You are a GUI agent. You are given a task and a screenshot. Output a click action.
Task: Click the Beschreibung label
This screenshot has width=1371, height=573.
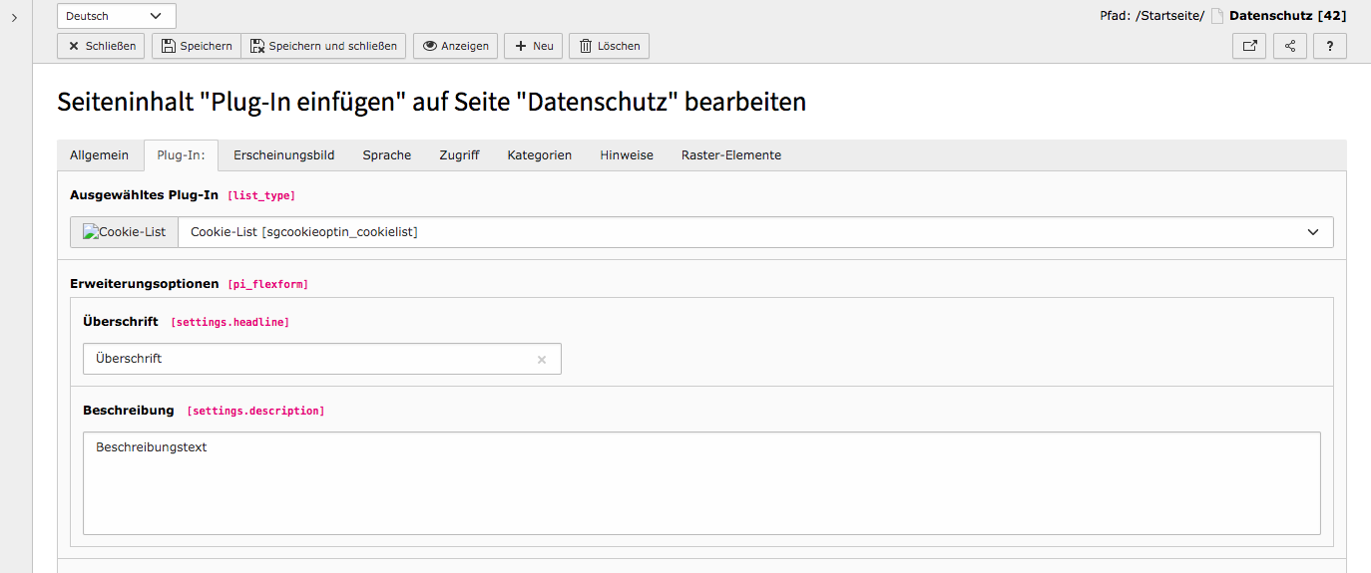129,411
